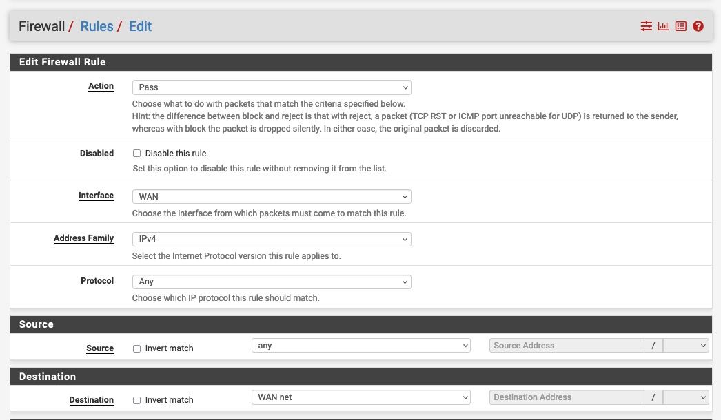The height and width of the screenshot is (420, 721).
Task: Open the related settings sliders icon
Action: (x=646, y=26)
